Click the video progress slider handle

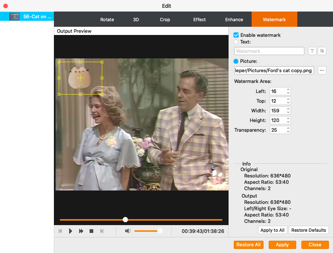tap(125, 220)
